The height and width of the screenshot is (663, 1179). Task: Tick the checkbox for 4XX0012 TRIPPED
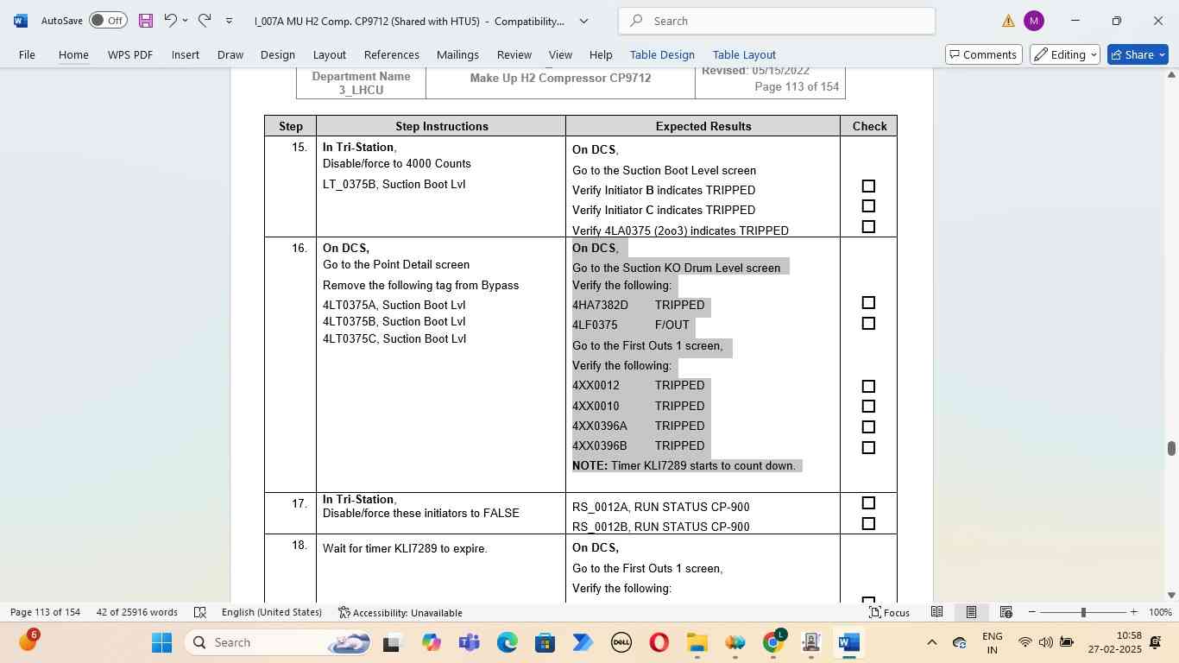[x=868, y=387]
